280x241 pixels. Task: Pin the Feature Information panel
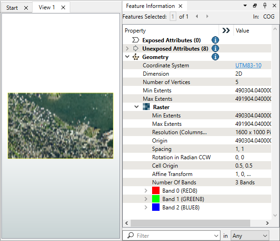(265, 6)
